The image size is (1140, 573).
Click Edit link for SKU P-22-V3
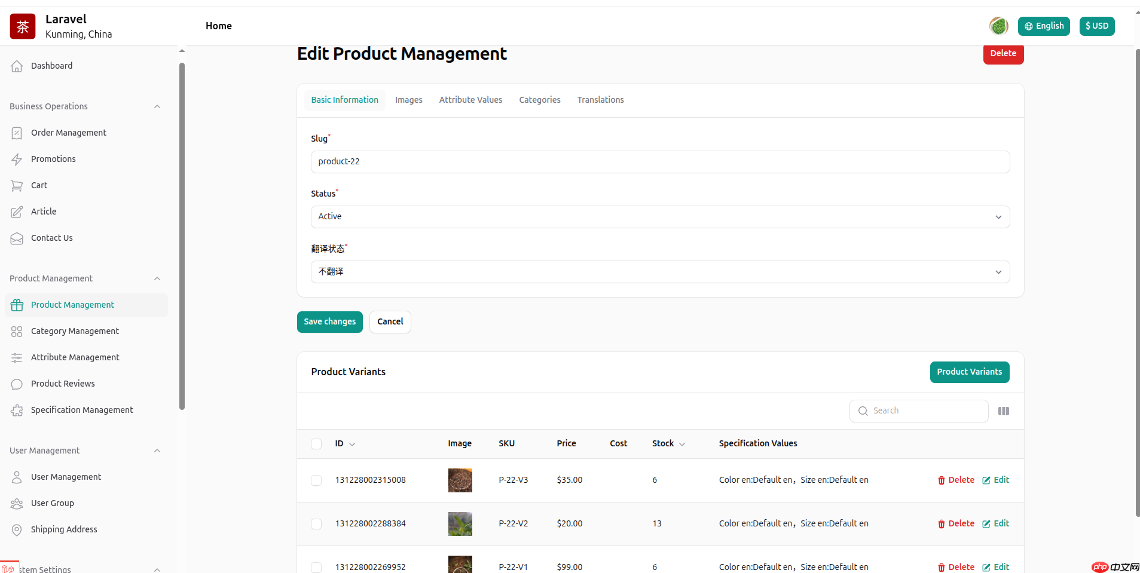[996, 480]
